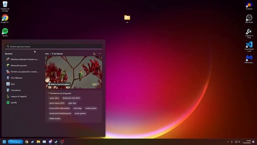Click the volume speaker icon in the tray
The width and height of the screenshot is (257, 145).
coord(239,142)
